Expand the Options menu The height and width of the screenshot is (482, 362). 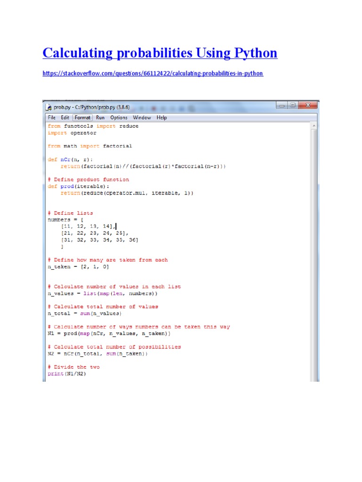[119, 118]
